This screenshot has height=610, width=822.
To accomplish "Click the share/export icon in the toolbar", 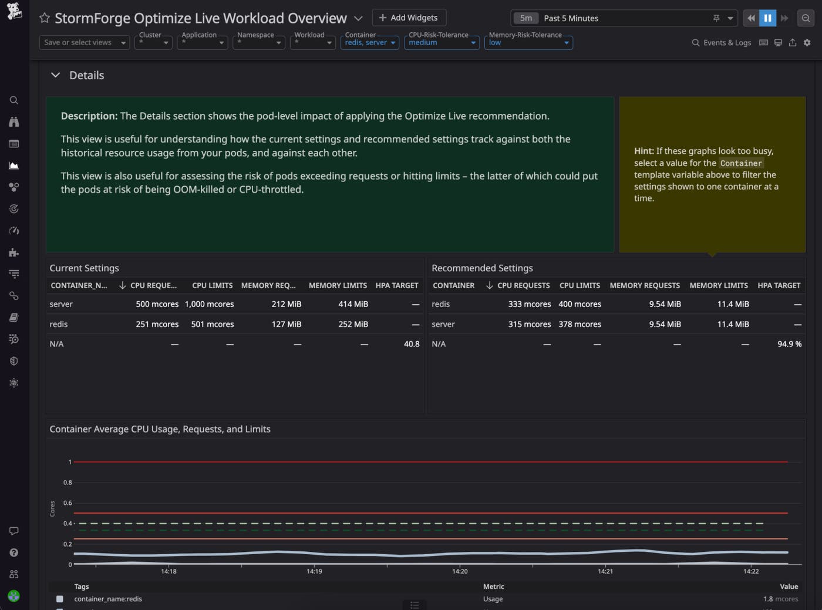I will tap(792, 42).
